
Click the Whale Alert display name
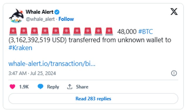point(40,12)
